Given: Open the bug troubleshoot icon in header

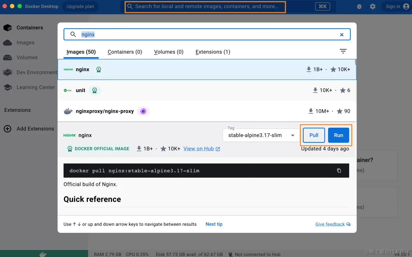Looking at the screenshot, I should [359, 6].
